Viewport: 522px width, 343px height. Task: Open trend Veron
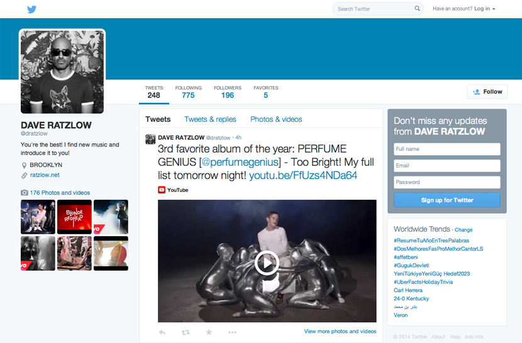coord(401,315)
